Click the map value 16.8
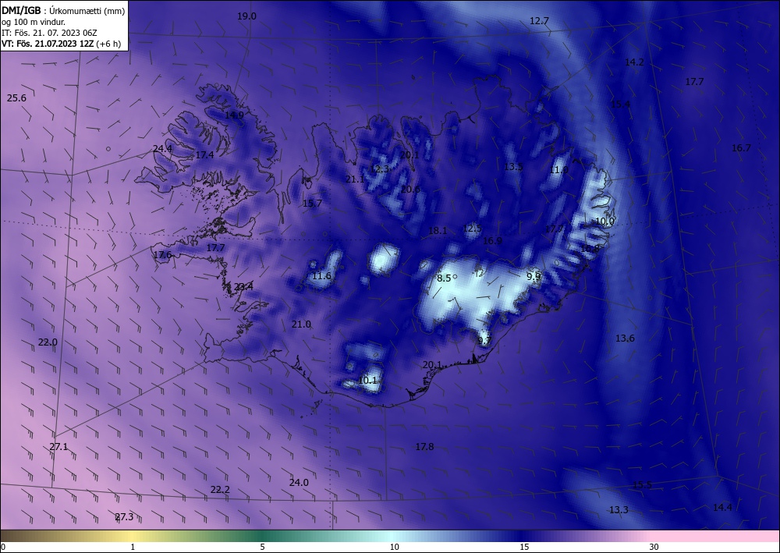The height and width of the screenshot is (553, 780). (590, 249)
